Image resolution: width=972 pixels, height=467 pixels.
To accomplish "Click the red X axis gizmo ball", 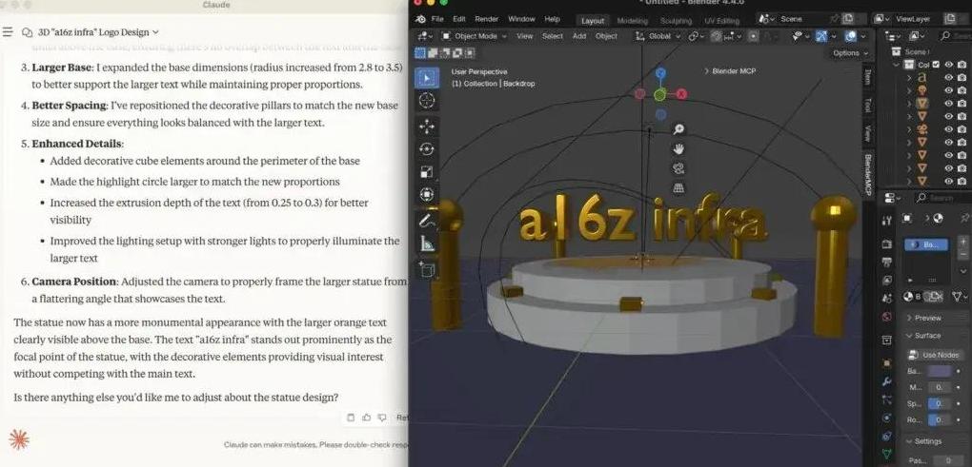I will 682,94.
